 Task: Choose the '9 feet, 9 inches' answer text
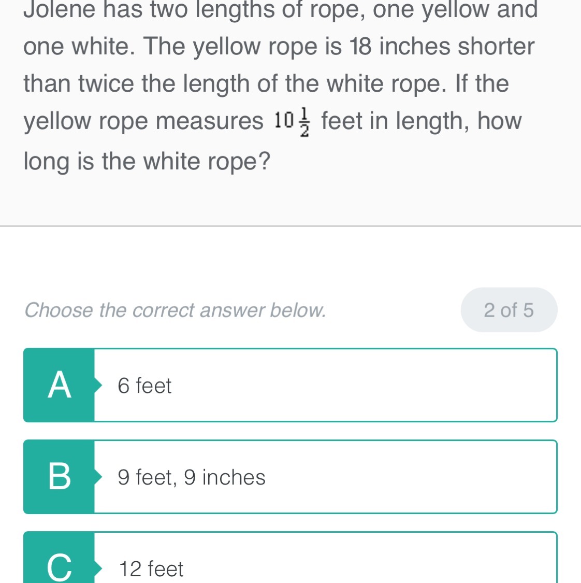[x=192, y=477]
